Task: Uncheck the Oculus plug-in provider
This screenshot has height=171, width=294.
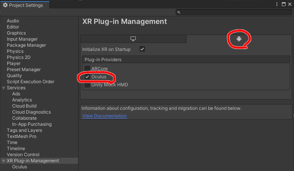Action: coord(88,77)
